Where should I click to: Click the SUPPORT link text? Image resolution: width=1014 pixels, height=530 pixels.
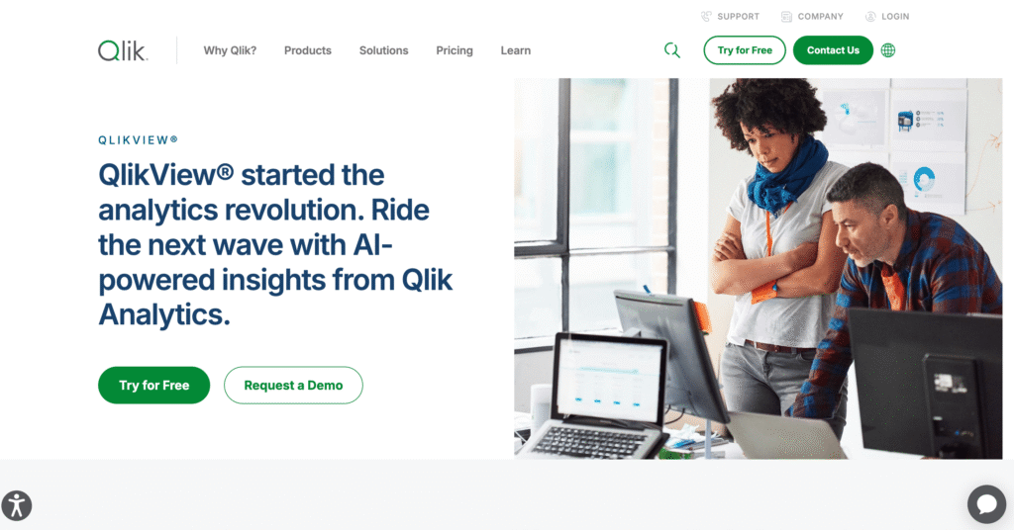[x=738, y=16]
